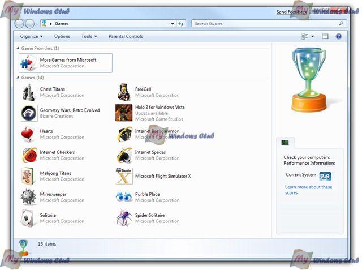Click the Geometry Wars: Retro Evolved title
The image size is (362, 270).
[x=70, y=110]
